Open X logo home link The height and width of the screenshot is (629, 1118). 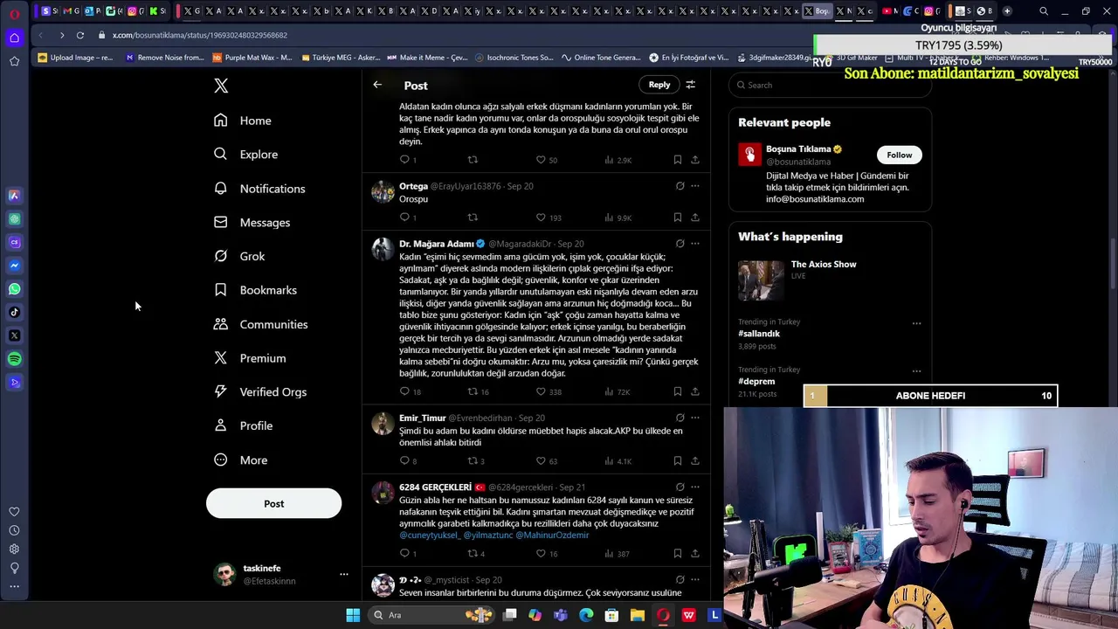221,86
